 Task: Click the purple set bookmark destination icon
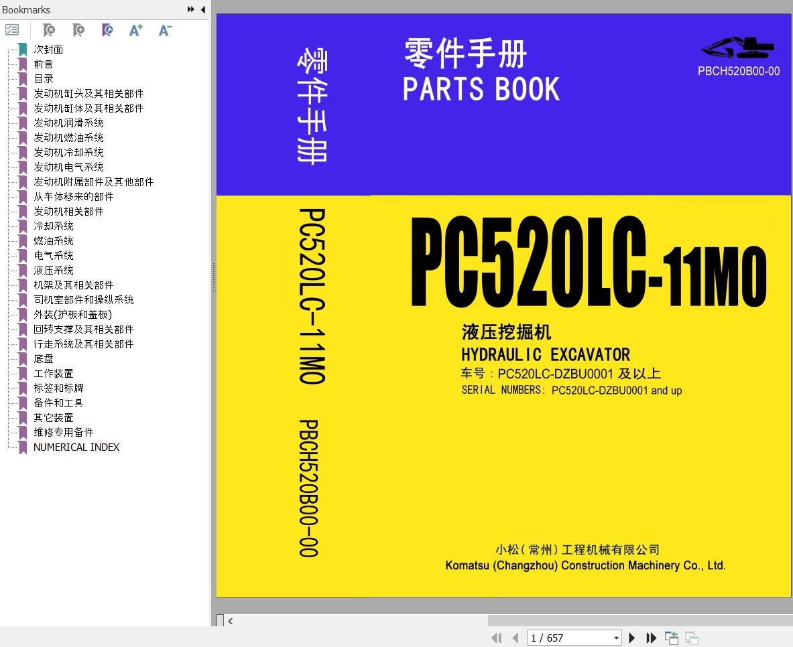[x=107, y=30]
